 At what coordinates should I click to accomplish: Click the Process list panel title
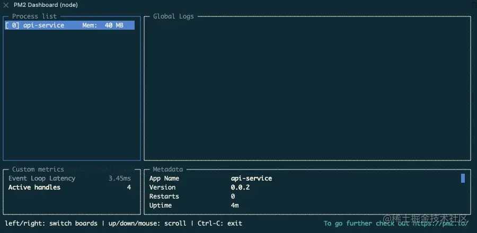34,16
